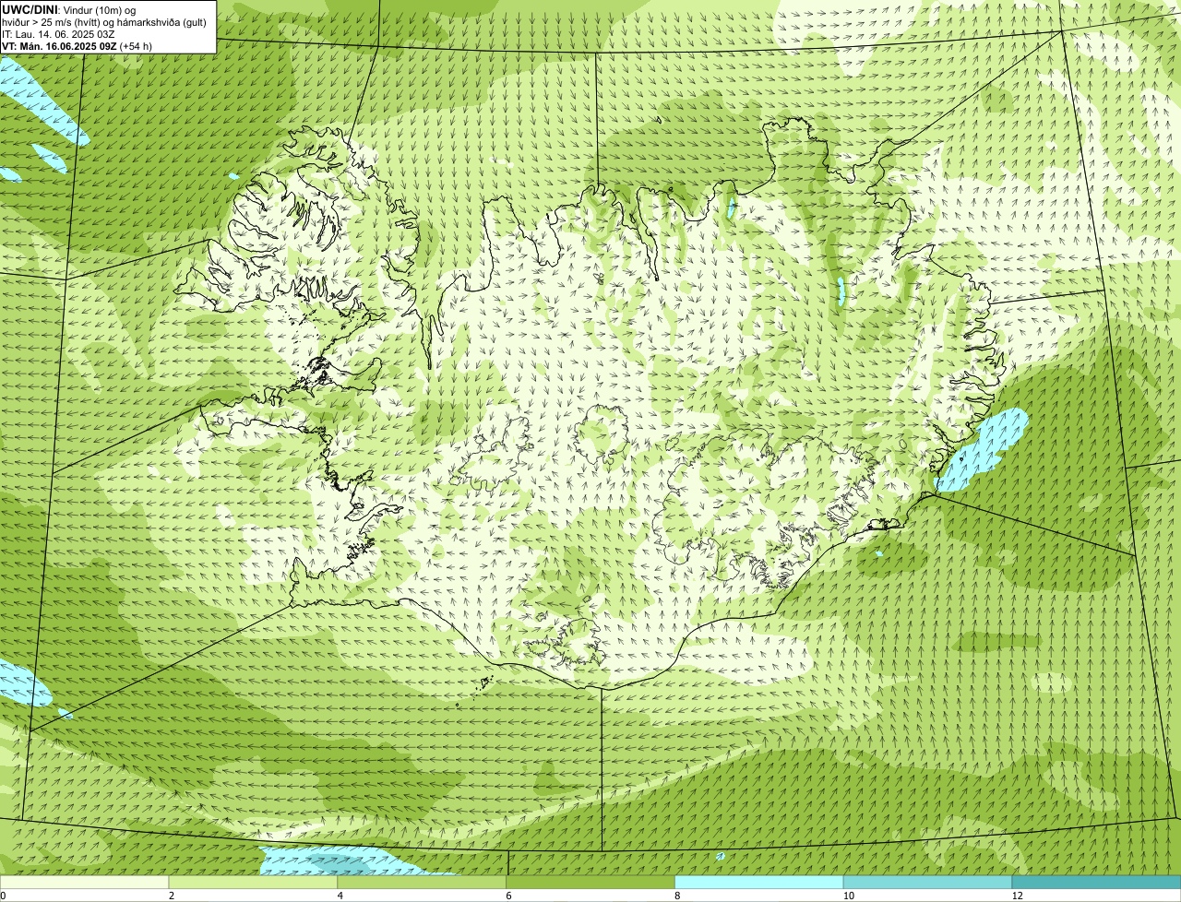
Task: Click the legend scale label "4"
Action: [340, 896]
